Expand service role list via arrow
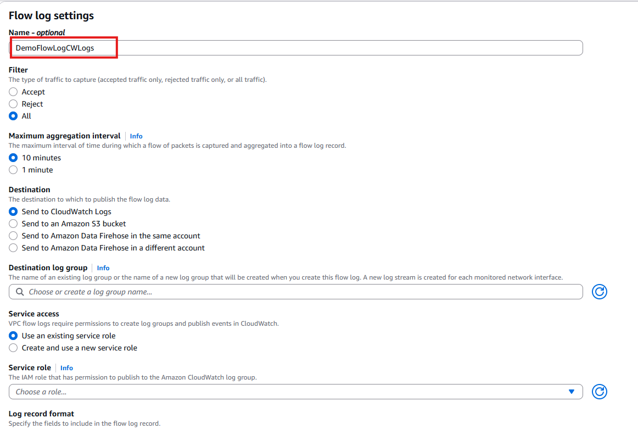Viewport: 638px width, 429px height. pos(571,392)
